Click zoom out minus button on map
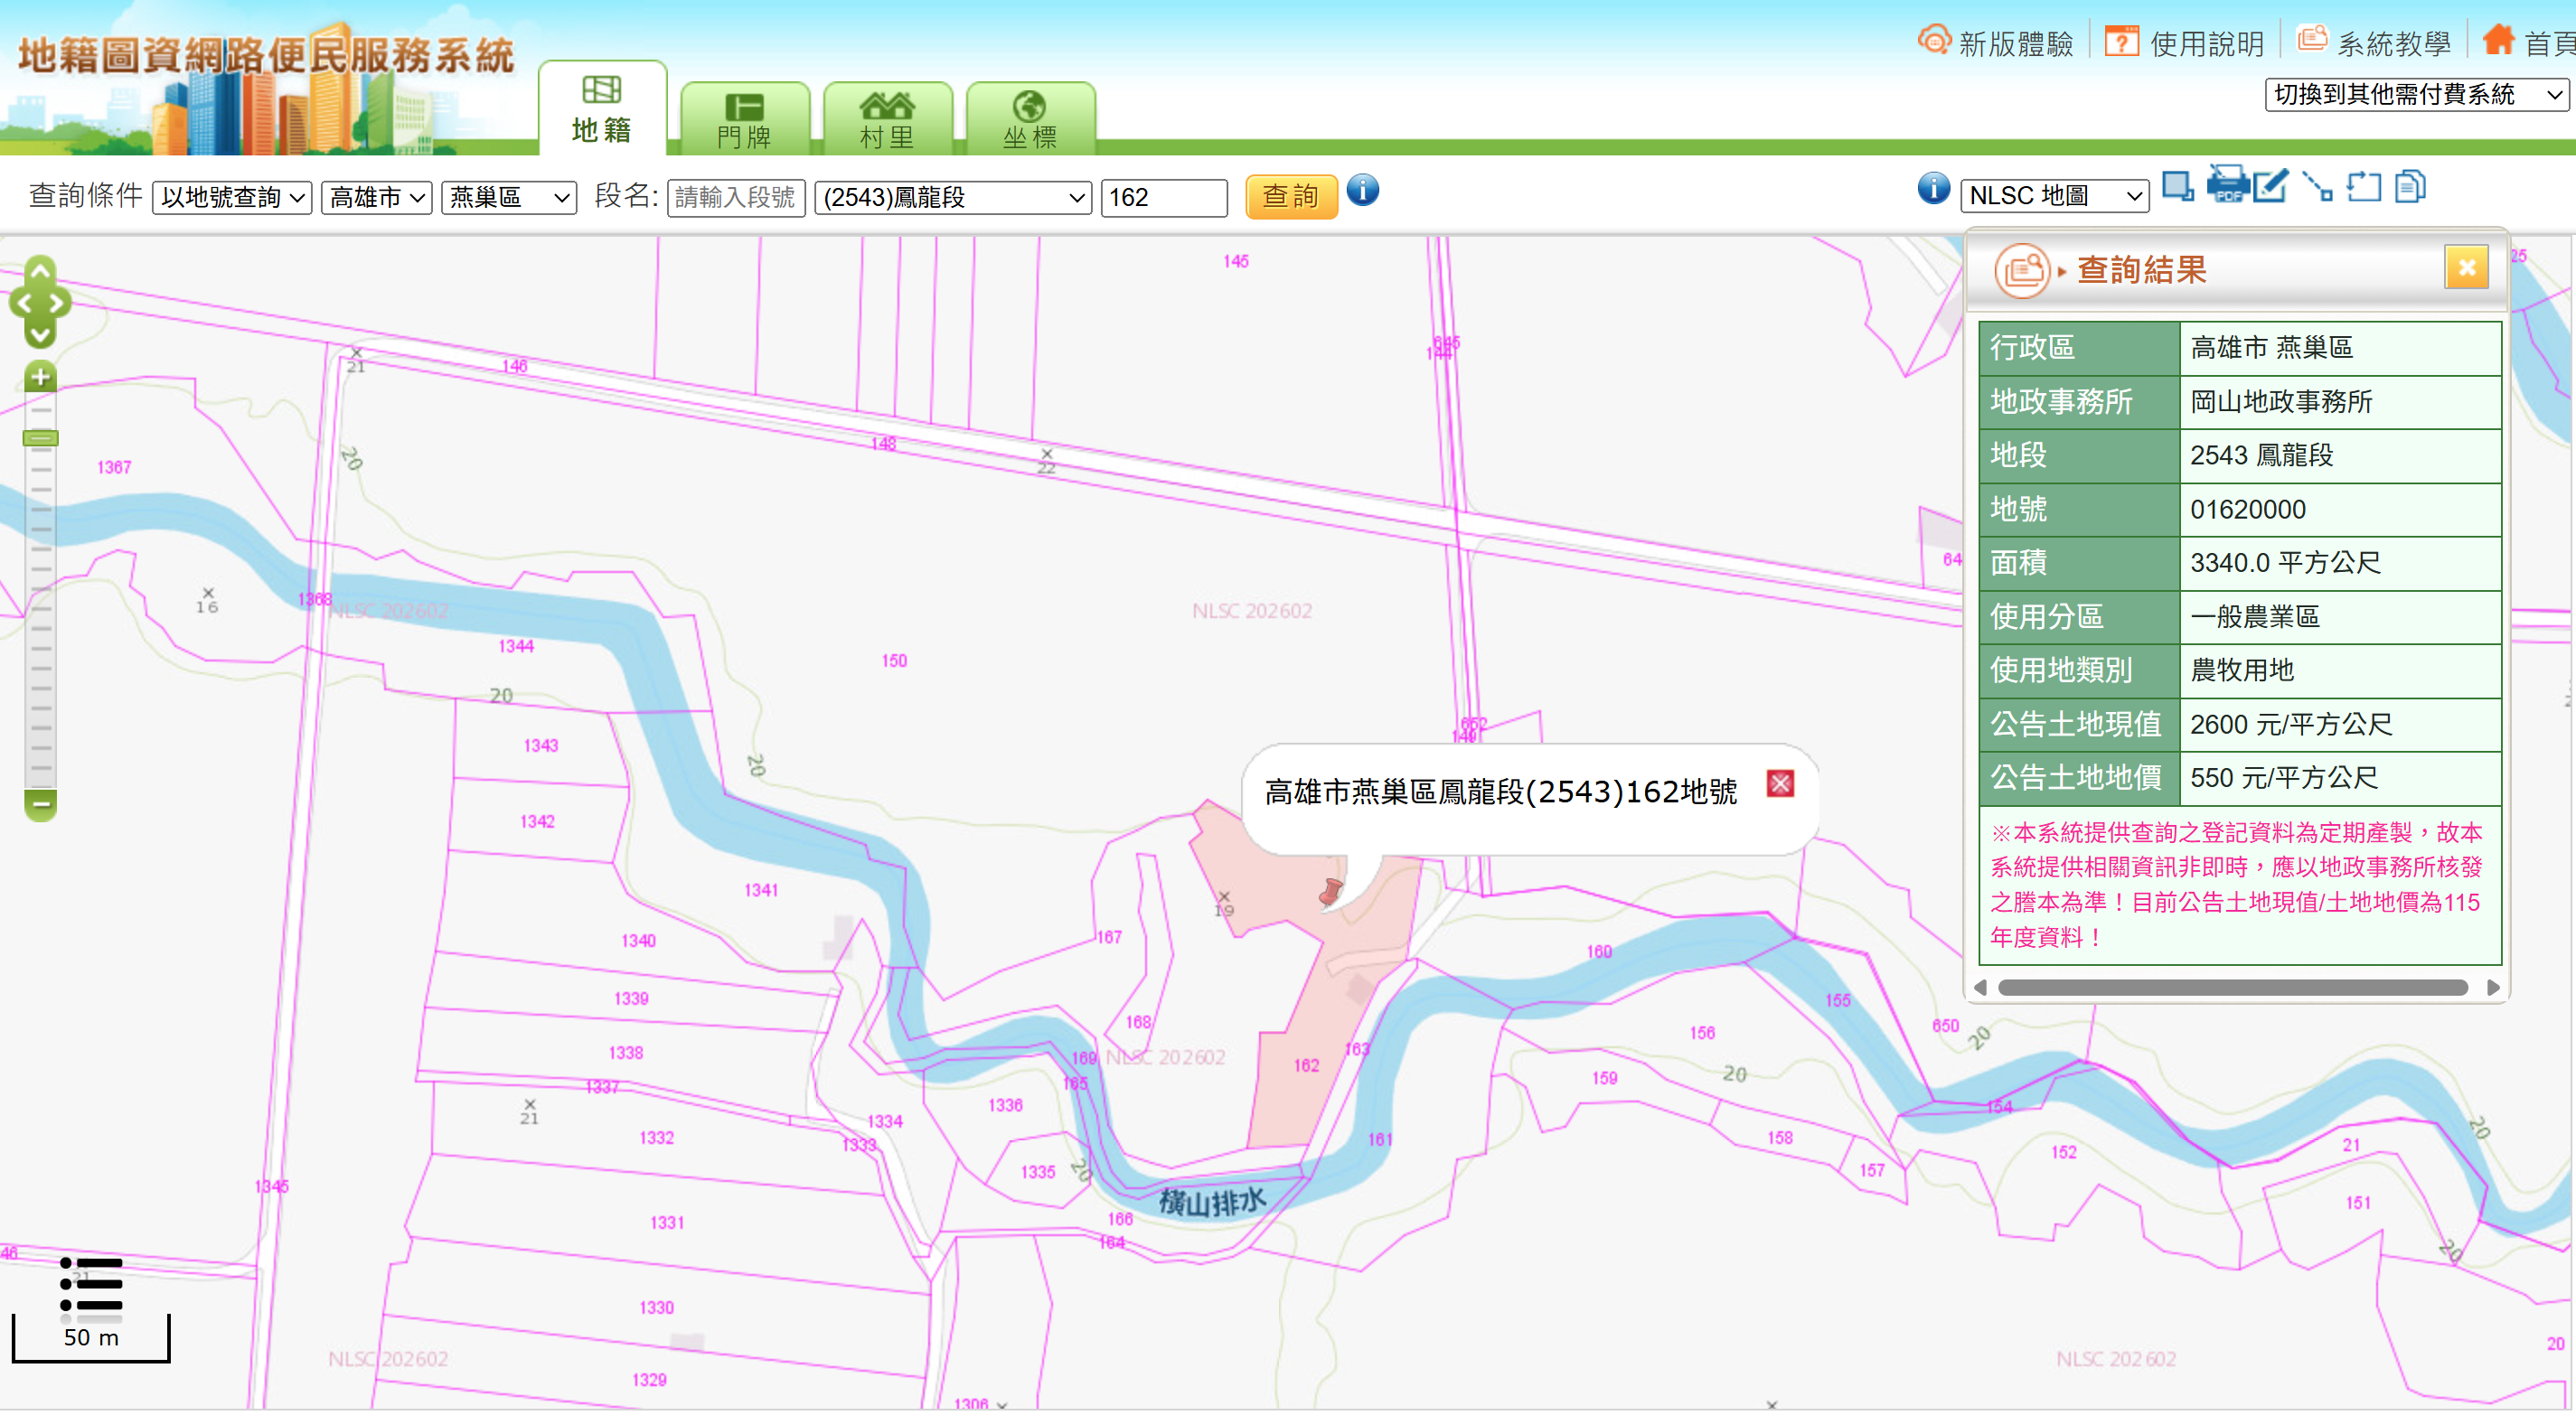Screen dimensions: 2576x1415 [40, 803]
